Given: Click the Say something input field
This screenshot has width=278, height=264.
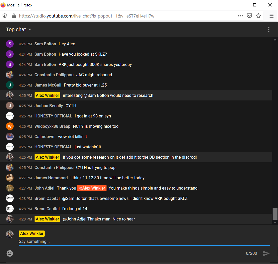Looking at the screenshot, I should coord(103,241).
